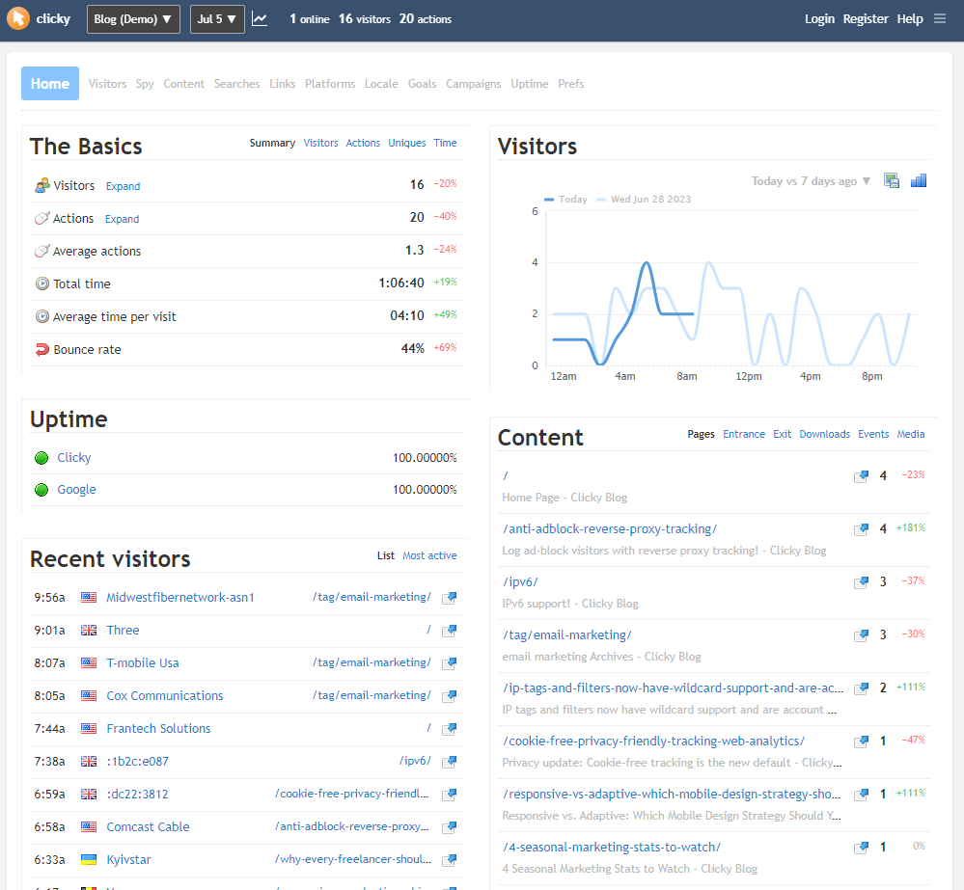This screenshot has height=890, width=964.
Task: Open the Help link
Action: click(910, 19)
